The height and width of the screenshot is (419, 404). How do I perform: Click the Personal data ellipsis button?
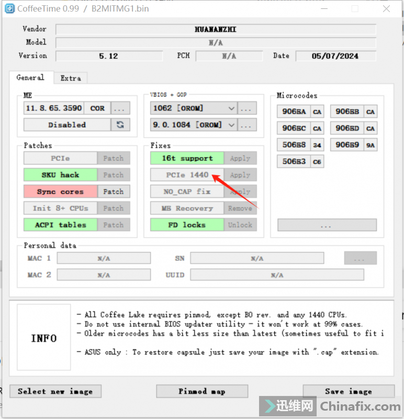[361, 258]
